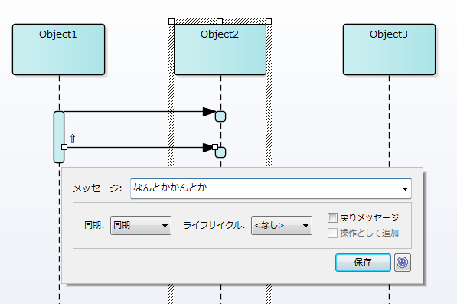Click the メッセージ: label
This screenshot has height=304, width=457.
[x=97, y=188]
